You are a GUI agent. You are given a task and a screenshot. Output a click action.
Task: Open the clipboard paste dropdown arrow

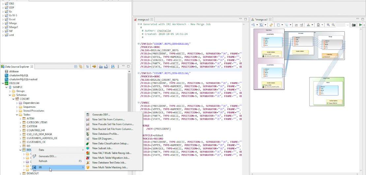[322, 25]
